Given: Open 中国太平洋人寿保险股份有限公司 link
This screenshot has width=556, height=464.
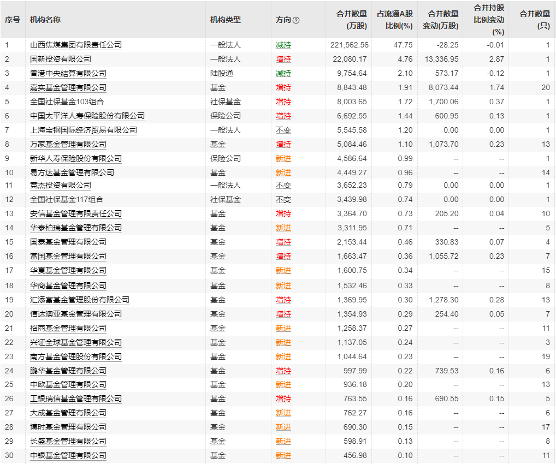Looking at the screenshot, I should point(87,116).
